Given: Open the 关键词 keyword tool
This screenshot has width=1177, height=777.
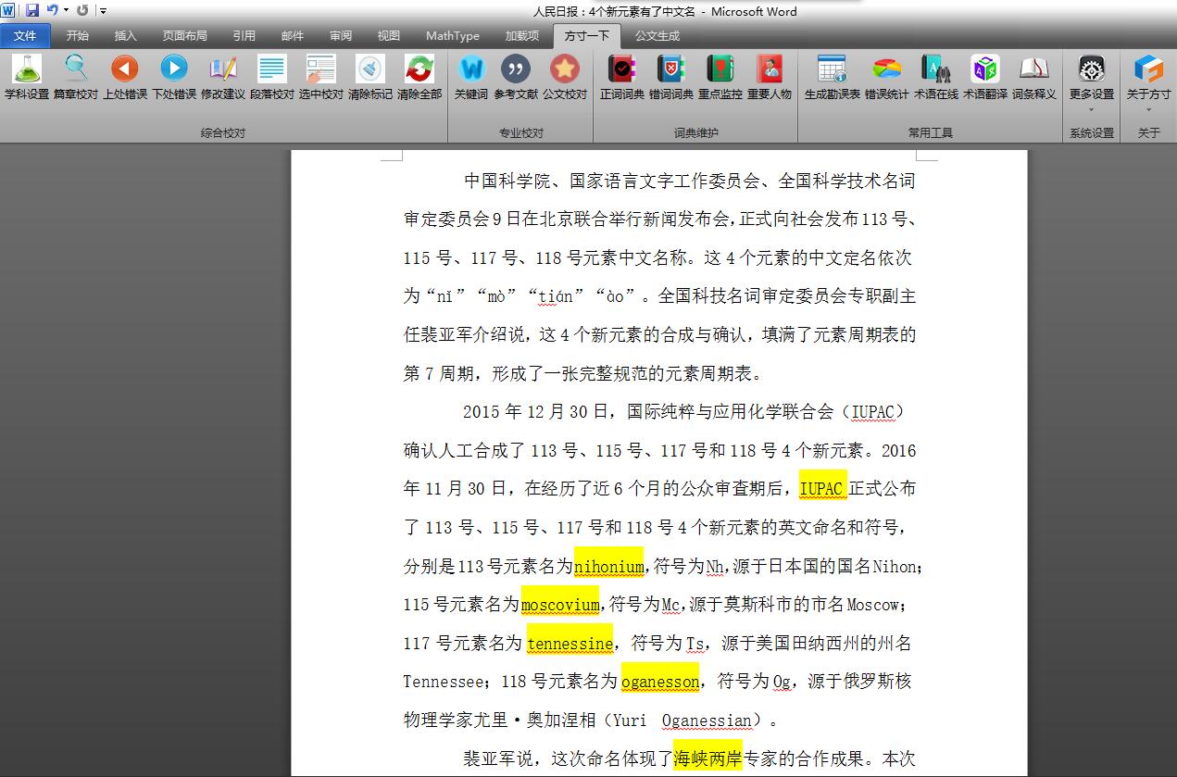Looking at the screenshot, I should point(470,70).
